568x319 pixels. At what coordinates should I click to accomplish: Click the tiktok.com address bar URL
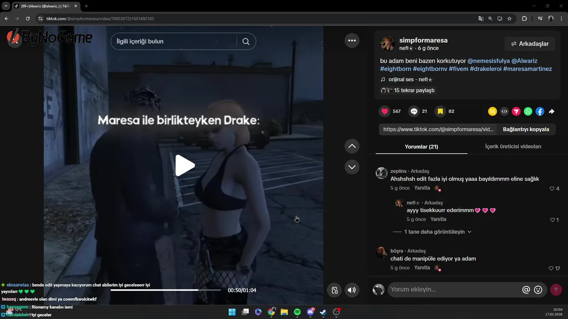tap(100, 19)
